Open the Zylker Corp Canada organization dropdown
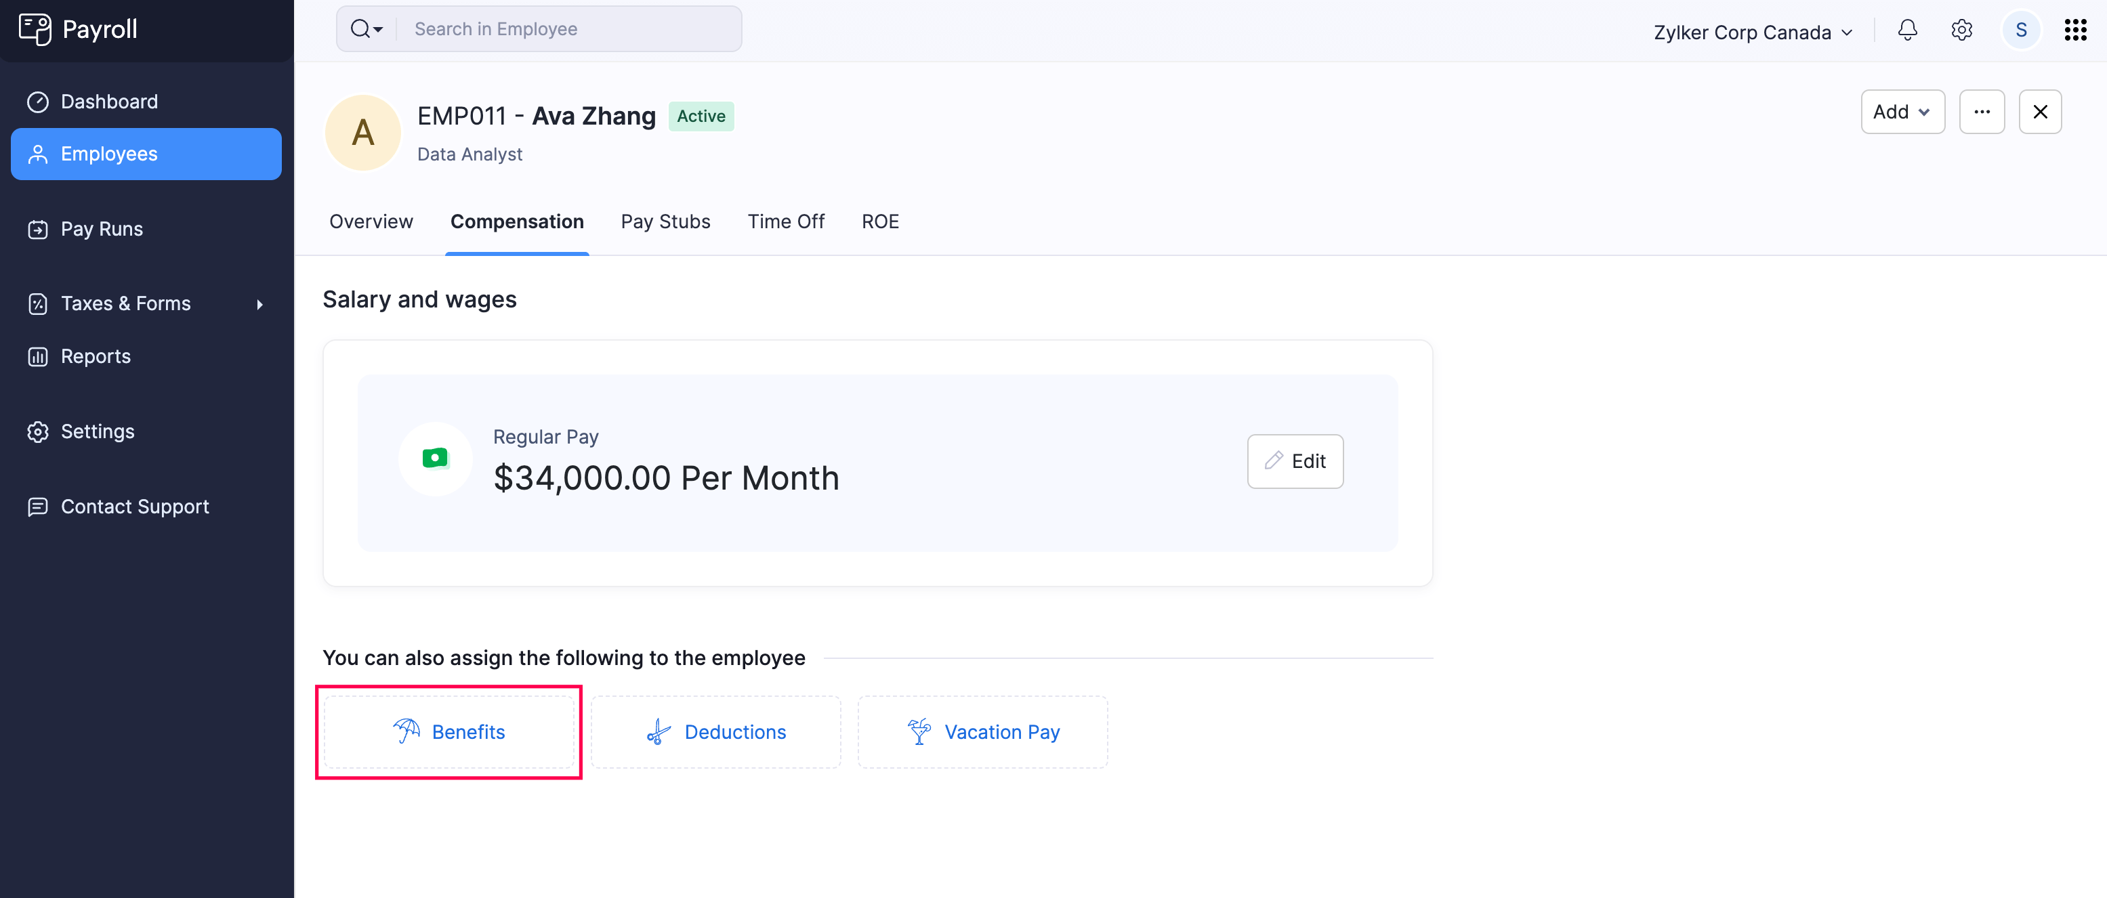Viewport: 2107px width, 898px height. (x=1753, y=32)
